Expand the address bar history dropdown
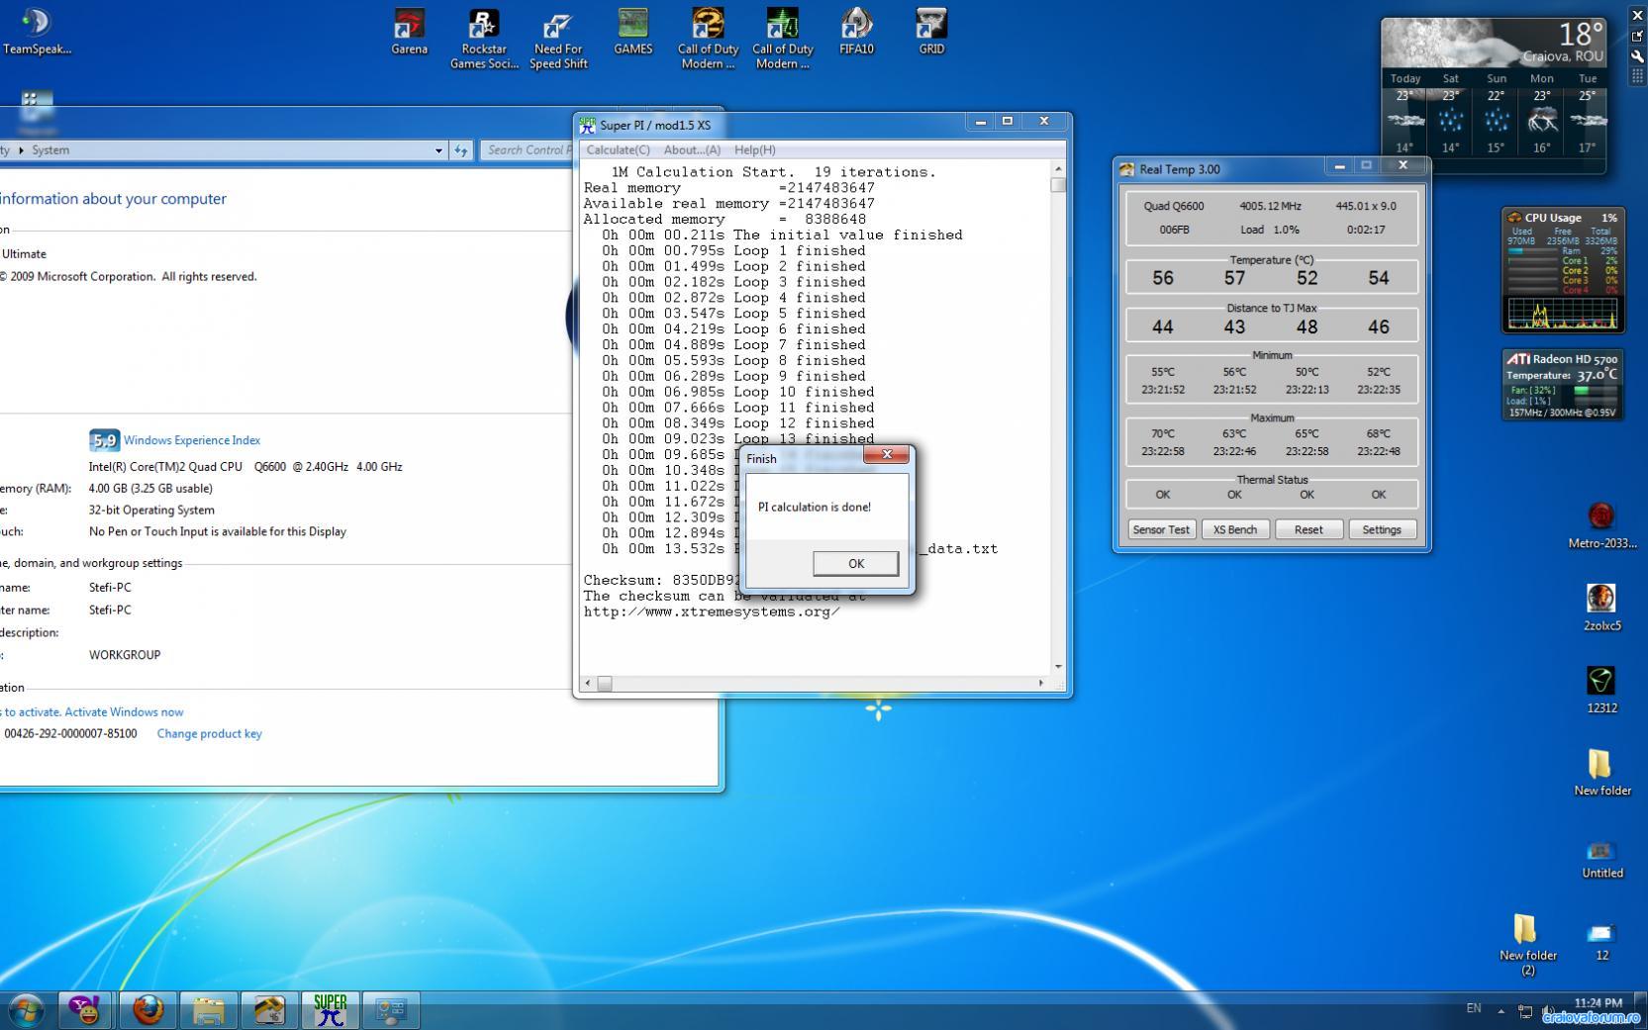Screen dimensions: 1648x1030 point(438,150)
